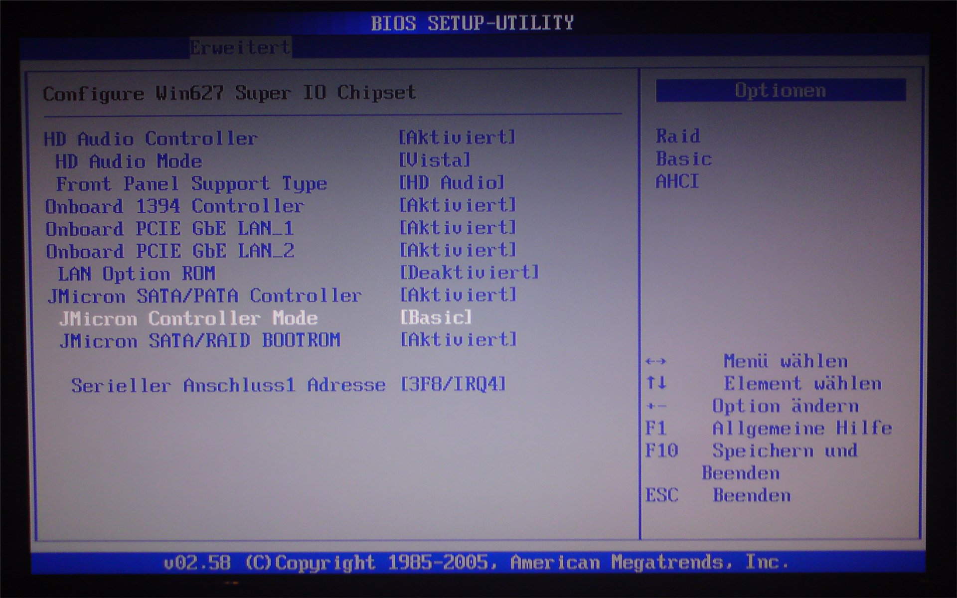
Task: Choose Raid from the Optionen list
Action: 677,136
